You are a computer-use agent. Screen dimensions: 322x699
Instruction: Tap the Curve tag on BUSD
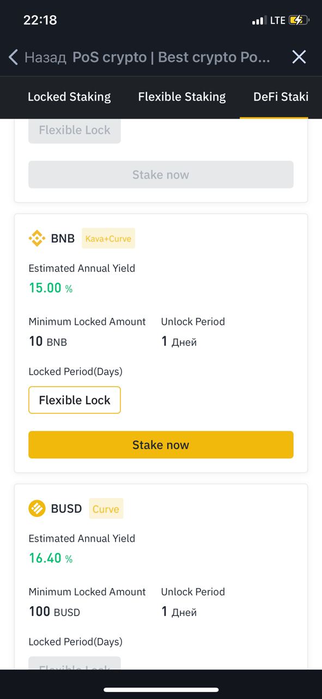point(106,509)
